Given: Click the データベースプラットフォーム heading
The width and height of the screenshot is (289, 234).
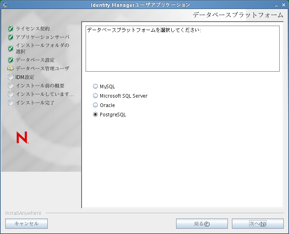Looking at the screenshot, I should (x=238, y=15).
